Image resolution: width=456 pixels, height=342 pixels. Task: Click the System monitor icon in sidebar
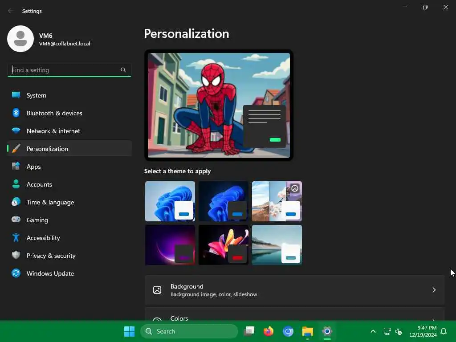[16, 95]
